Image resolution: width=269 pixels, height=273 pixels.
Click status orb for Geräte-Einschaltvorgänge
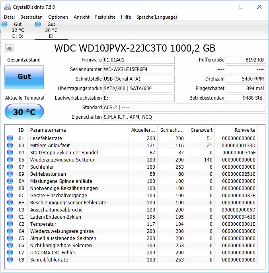(10, 195)
